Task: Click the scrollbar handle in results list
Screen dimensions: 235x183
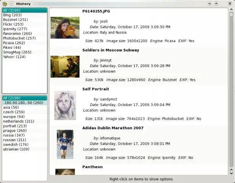Action: 231,14
